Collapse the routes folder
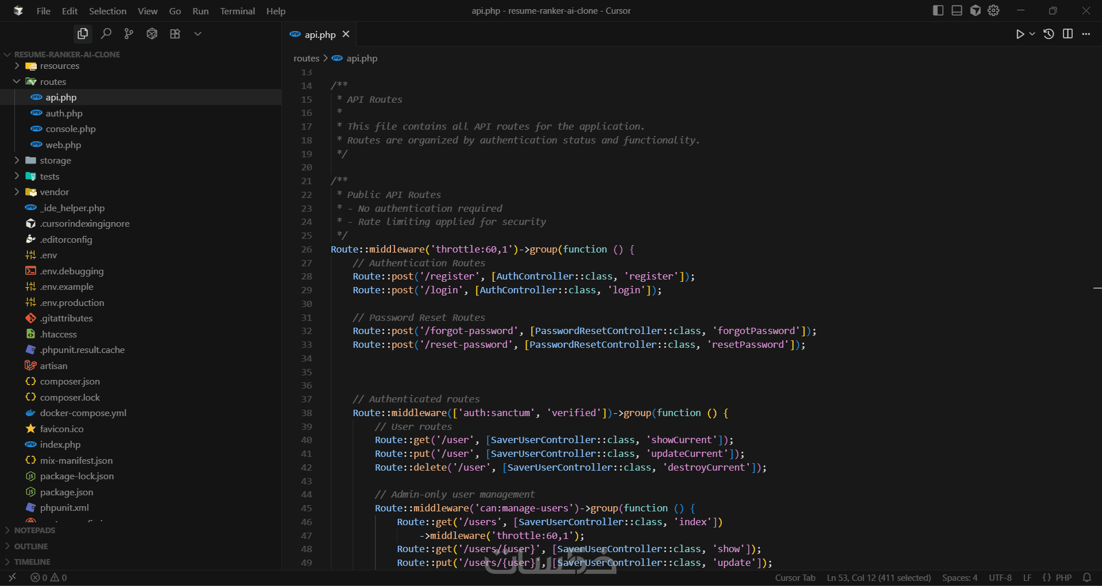This screenshot has height=586, width=1102. click(53, 82)
